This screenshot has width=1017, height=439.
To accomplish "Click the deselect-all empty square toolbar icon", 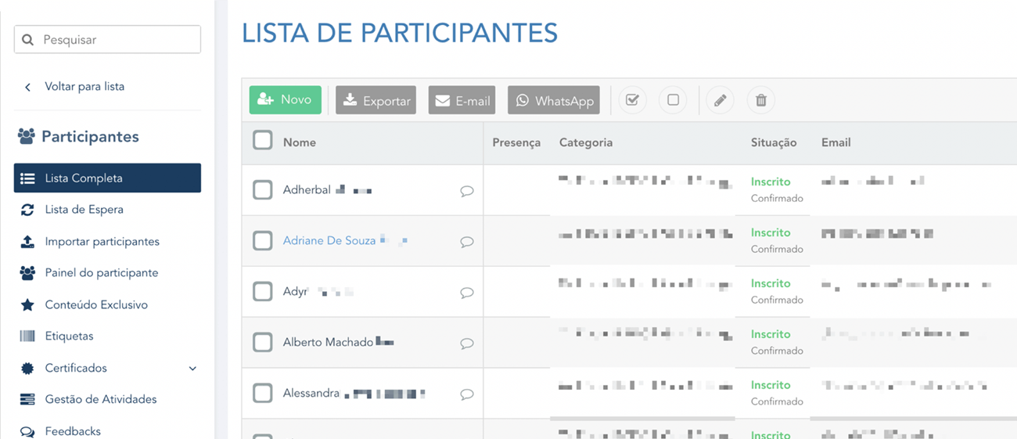I will coord(673,100).
